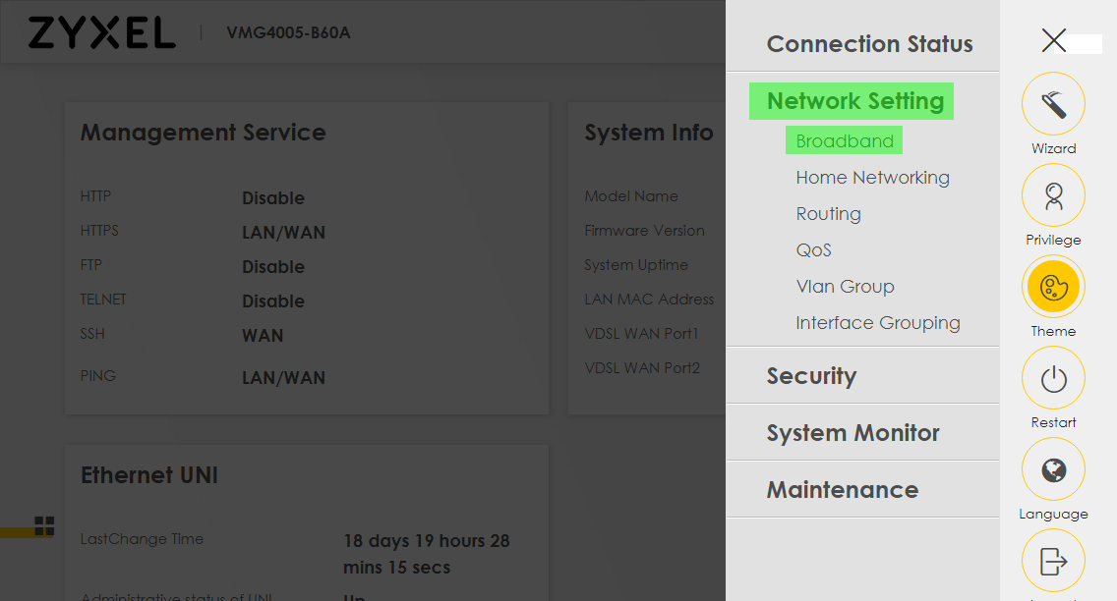Click the grid widget icon on left edge
This screenshot has height=601, width=1117.
pyautogui.click(x=44, y=525)
